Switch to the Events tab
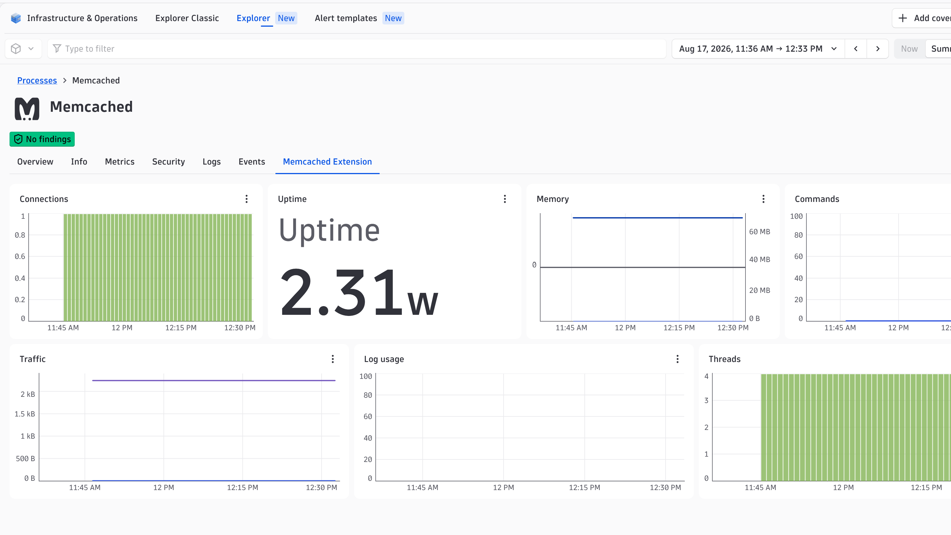951x535 pixels. (252, 162)
